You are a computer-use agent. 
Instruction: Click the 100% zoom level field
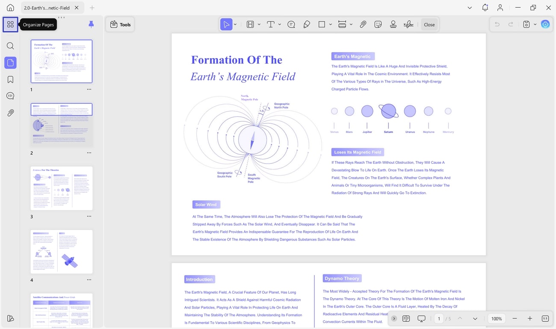497,319
